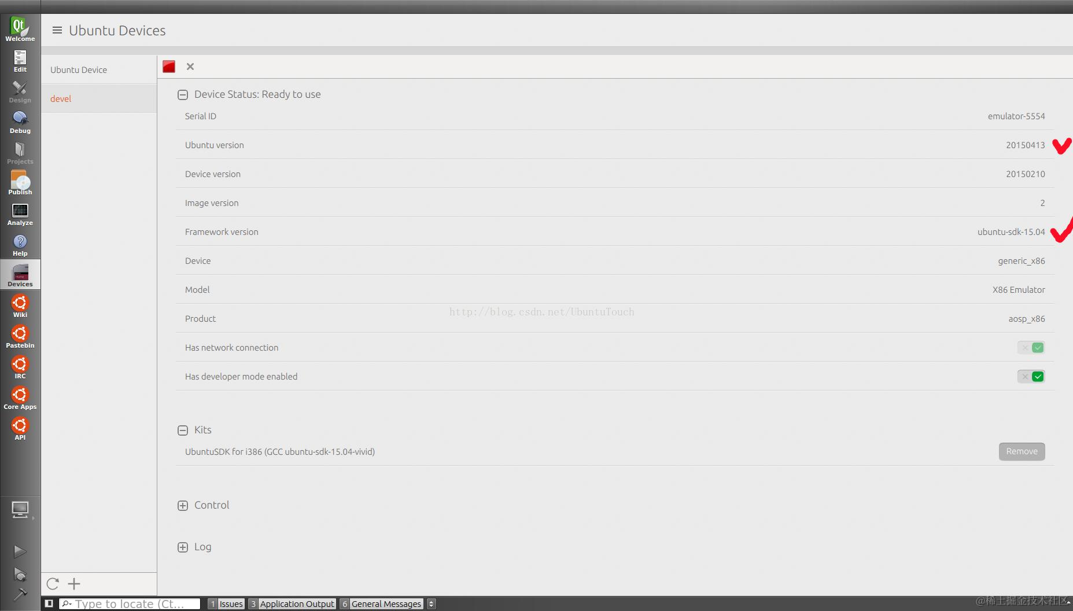Add a new emulator with plus icon
1073x611 pixels.
pos(74,584)
